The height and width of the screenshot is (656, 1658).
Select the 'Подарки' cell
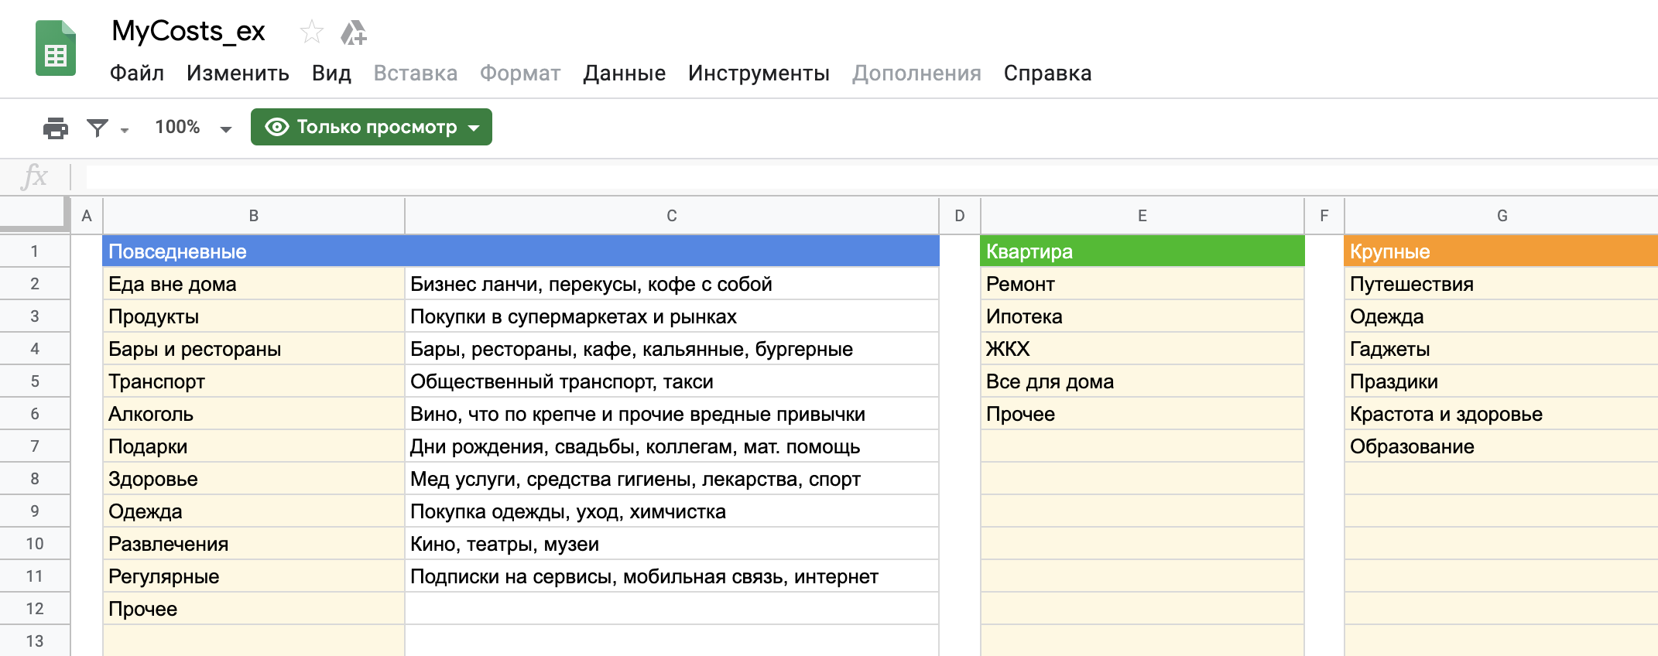point(254,446)
